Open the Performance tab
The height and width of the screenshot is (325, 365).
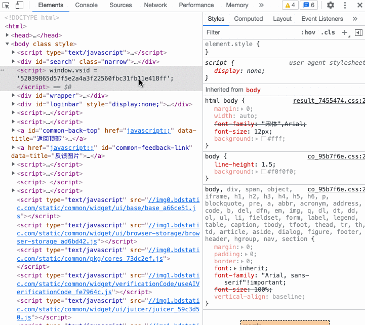196,5
